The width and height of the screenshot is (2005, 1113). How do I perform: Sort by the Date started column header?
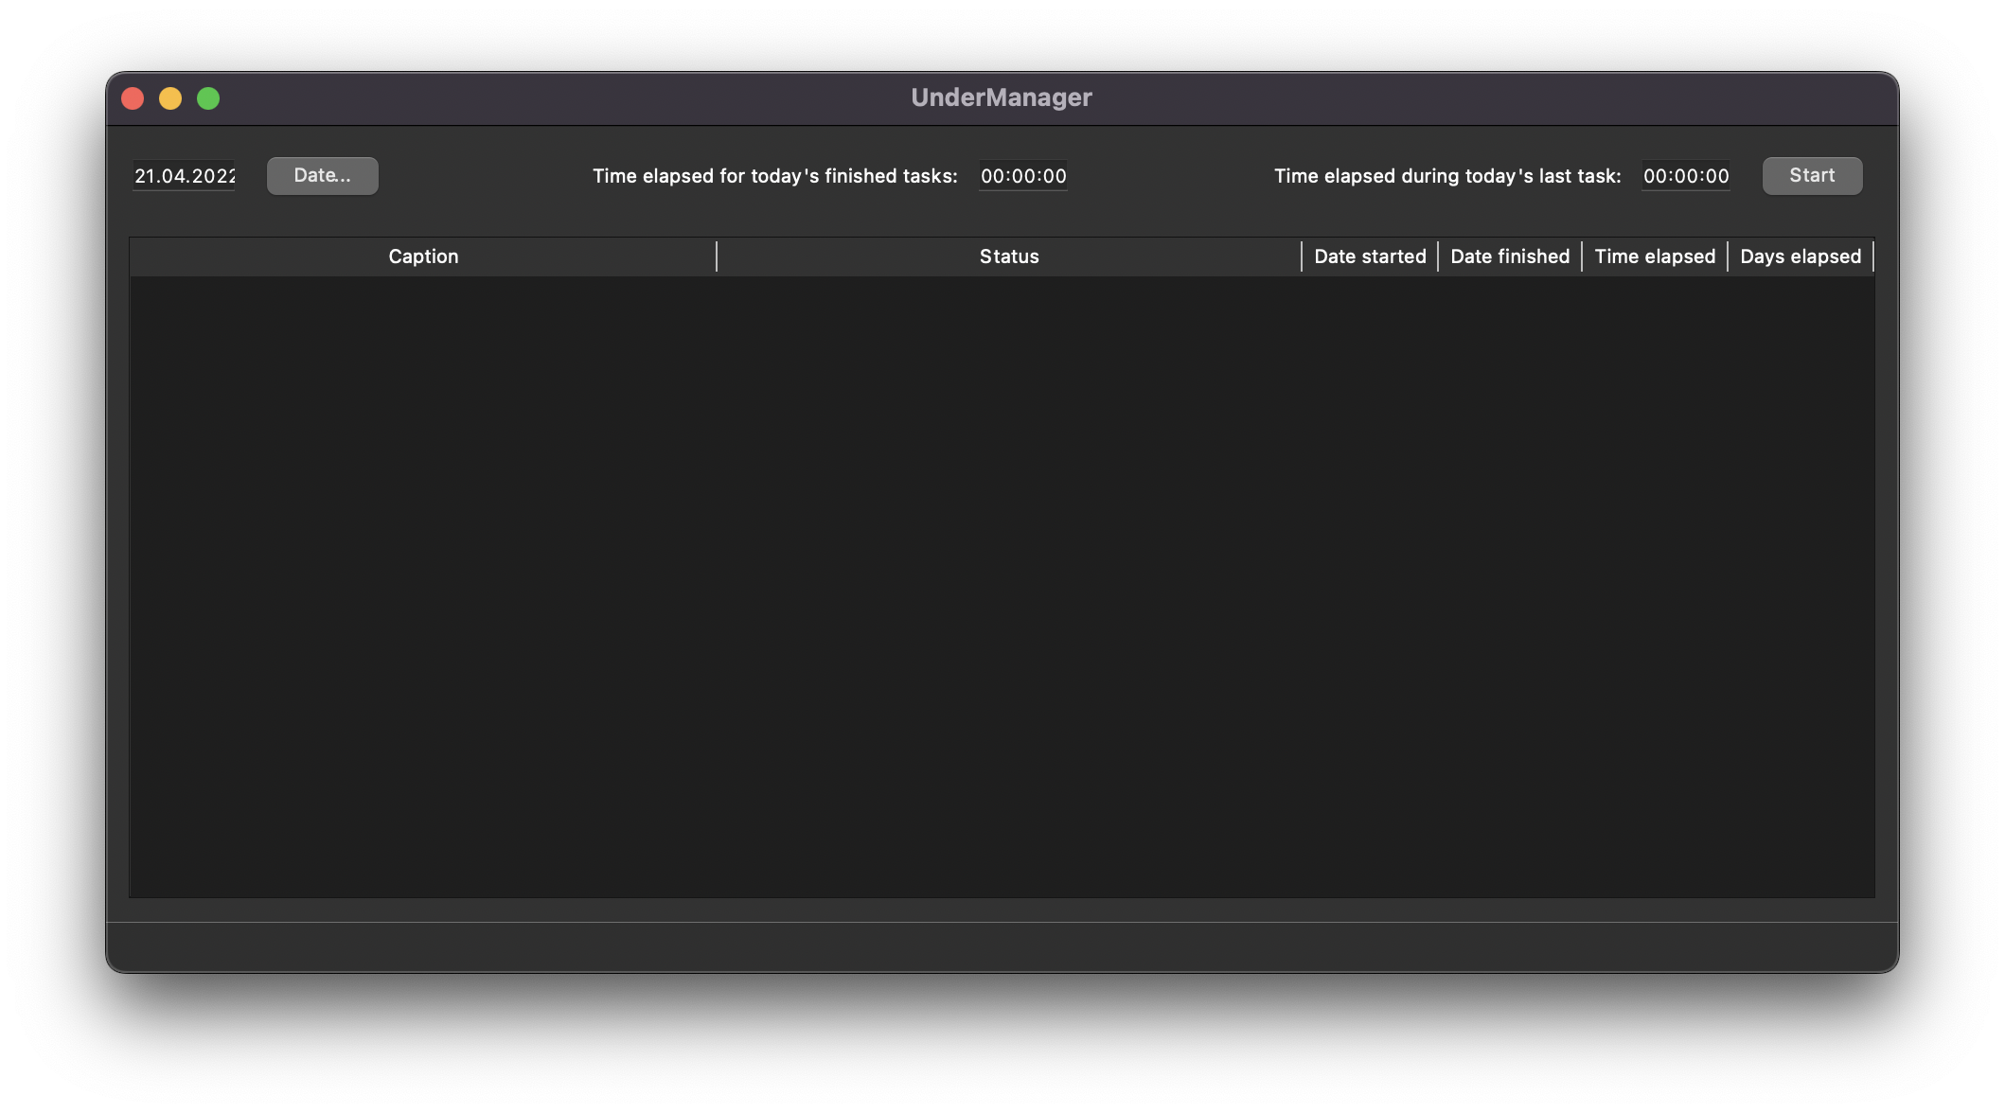1369,256
